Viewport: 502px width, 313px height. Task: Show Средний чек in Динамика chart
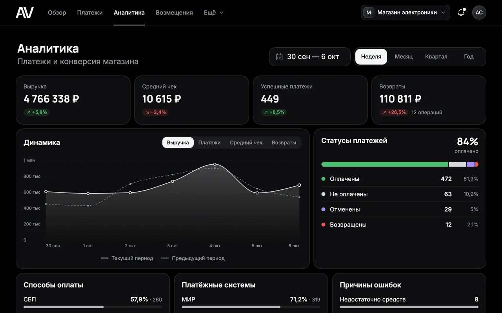coord(246,142)
